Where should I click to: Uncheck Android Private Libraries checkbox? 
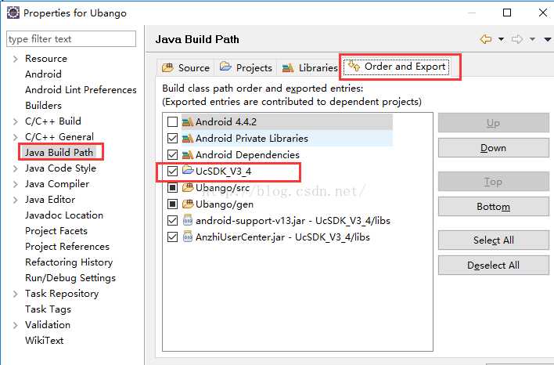coord(172,139)
